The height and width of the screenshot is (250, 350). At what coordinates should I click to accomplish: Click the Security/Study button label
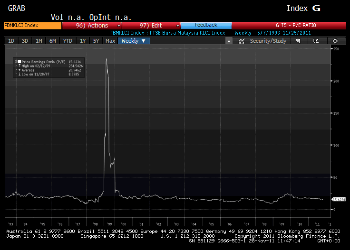coord(268,41)
